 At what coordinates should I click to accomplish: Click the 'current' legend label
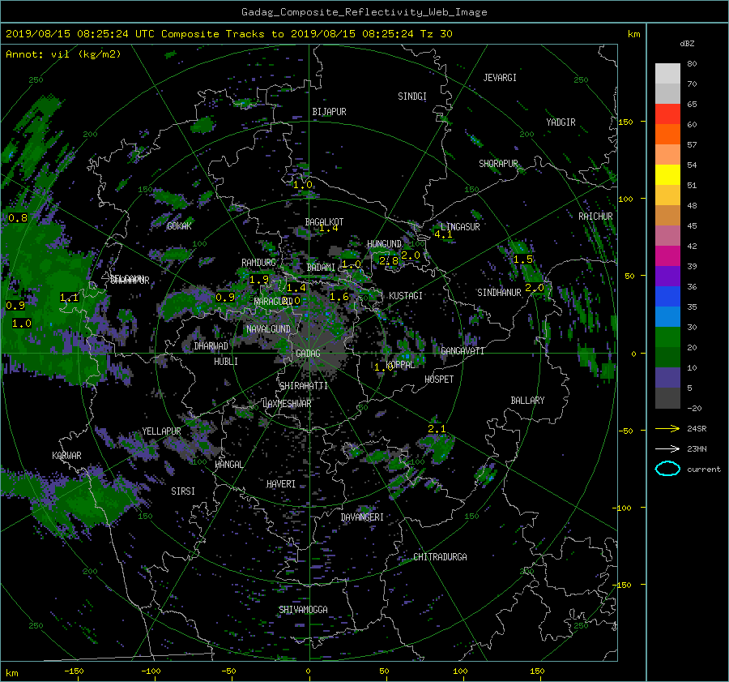pyautogui.click(x=703, y=470)
